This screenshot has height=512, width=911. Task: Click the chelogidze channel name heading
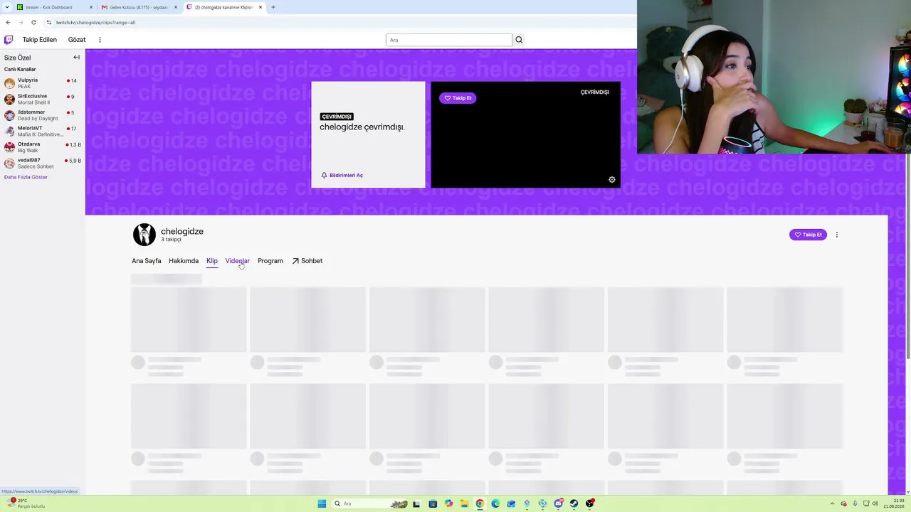point(182,231)
